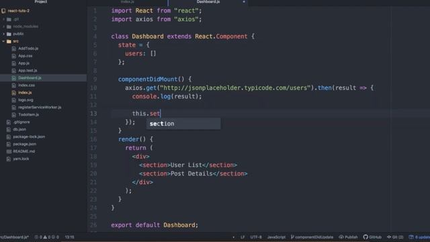Screen dimensions: 430x242
Task: Open App.js from the file tree
Action: (24, 63)
